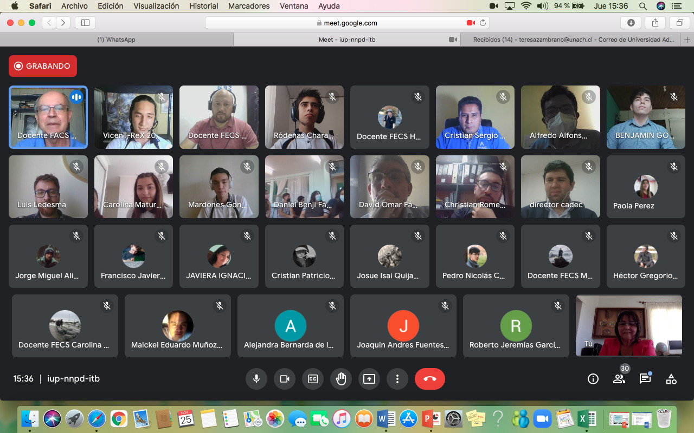The width and height of the screenshot is (694, 433).
Task: Show Safari downloads popover
Action: pos(631,23)
